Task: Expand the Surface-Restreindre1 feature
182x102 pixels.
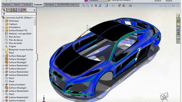Action: coord(3,65)
